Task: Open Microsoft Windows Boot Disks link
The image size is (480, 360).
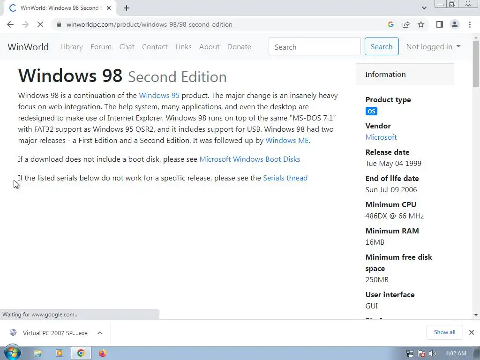Action: point(250,159)
